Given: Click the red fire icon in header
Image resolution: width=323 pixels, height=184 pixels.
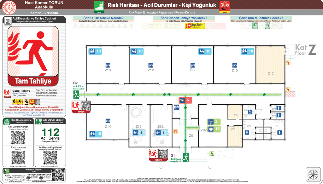Looking at the screenshot, I should pos(224,6).
